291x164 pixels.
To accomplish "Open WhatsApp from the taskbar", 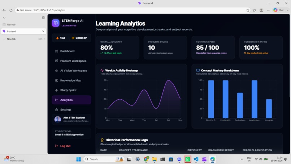I will pos(188,159).
